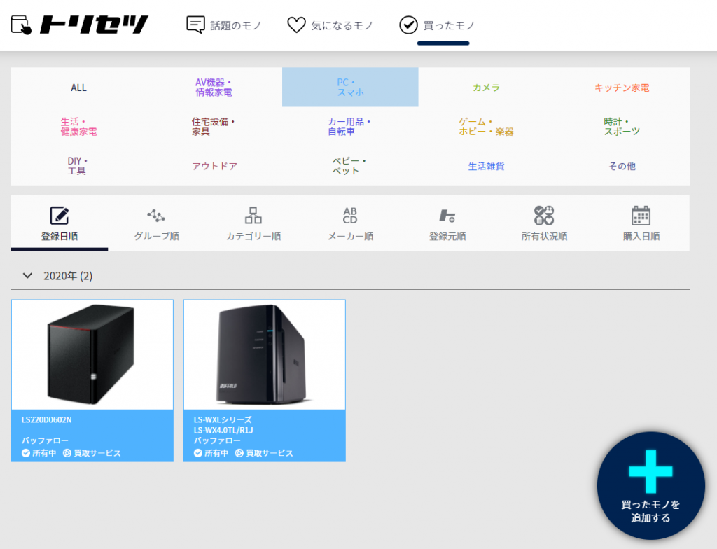Filter by その他 category
Image resolution: width=717 pixels, height=549 pixels.
622,166
